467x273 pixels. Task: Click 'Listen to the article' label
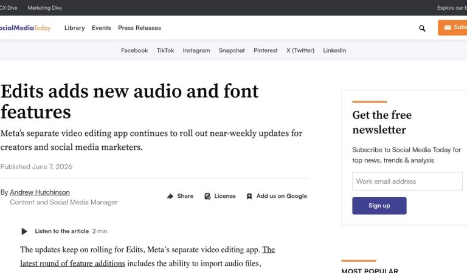61,231
